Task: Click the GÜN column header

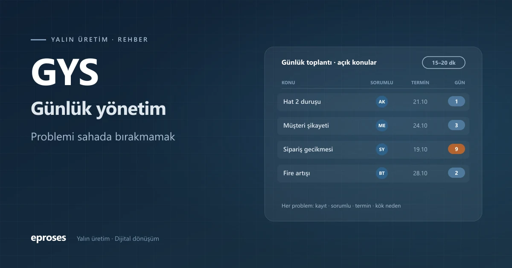Action: pos(460,83)
